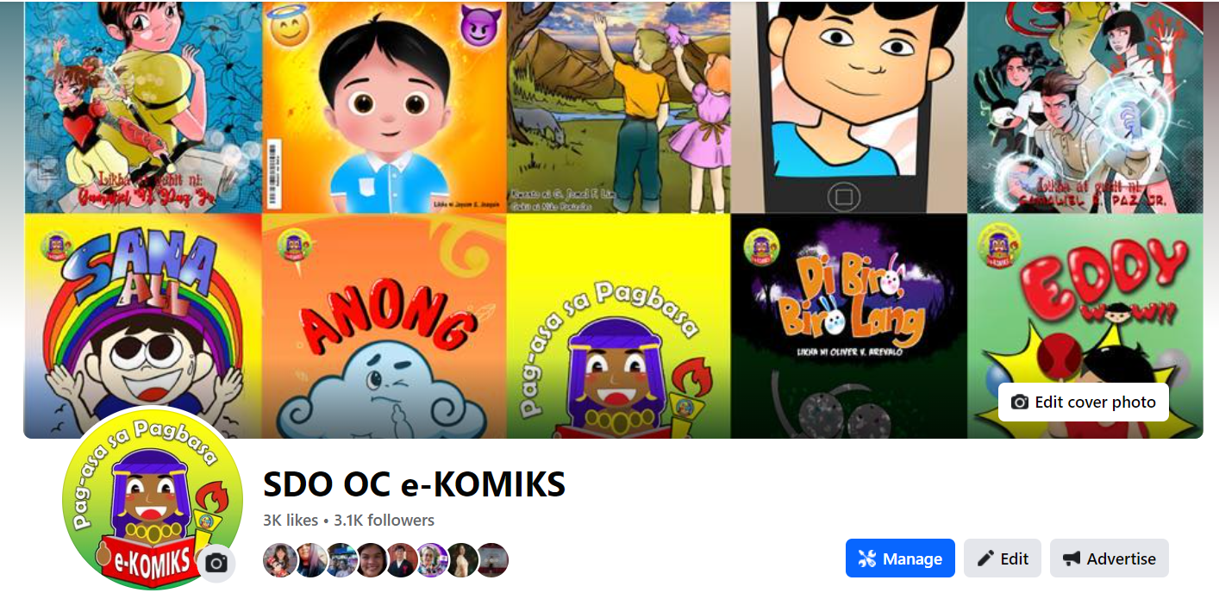Open the 3K likes link
This screenshot has height=599, width=1219.
tap(291, 520)
